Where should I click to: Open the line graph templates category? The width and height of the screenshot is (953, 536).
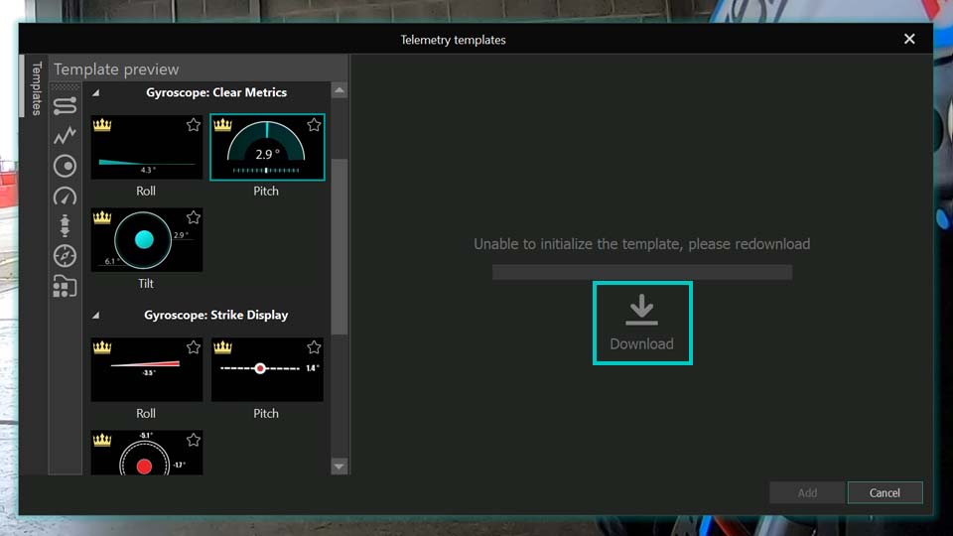click(x=65, y=135)
